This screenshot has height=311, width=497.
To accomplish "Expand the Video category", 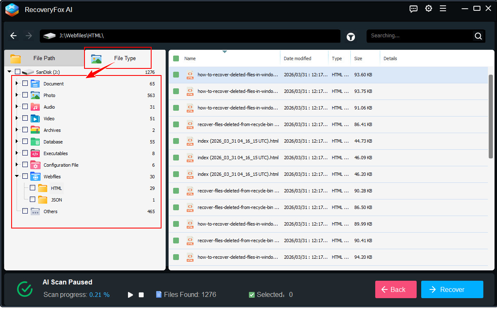I will click(17, 118).
